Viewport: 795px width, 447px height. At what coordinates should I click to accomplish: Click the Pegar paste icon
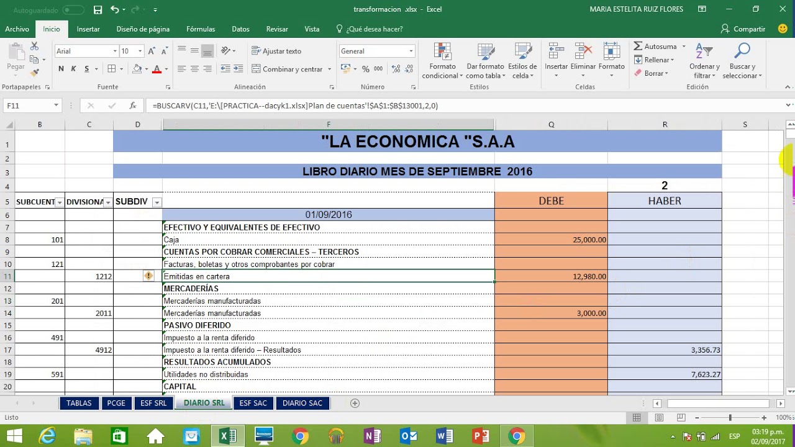[16, 56]
